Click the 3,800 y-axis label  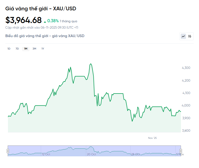[186, 130]
